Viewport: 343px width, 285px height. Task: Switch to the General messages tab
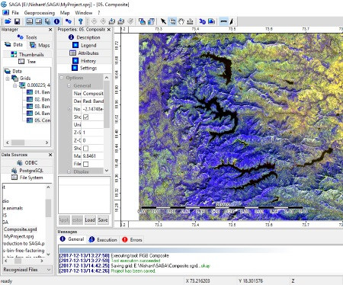(x=72, y=239)
